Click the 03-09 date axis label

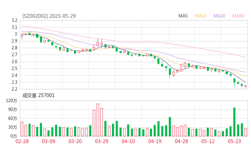49,141
